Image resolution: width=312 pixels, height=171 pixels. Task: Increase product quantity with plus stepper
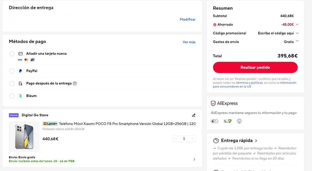pos(192,139)
